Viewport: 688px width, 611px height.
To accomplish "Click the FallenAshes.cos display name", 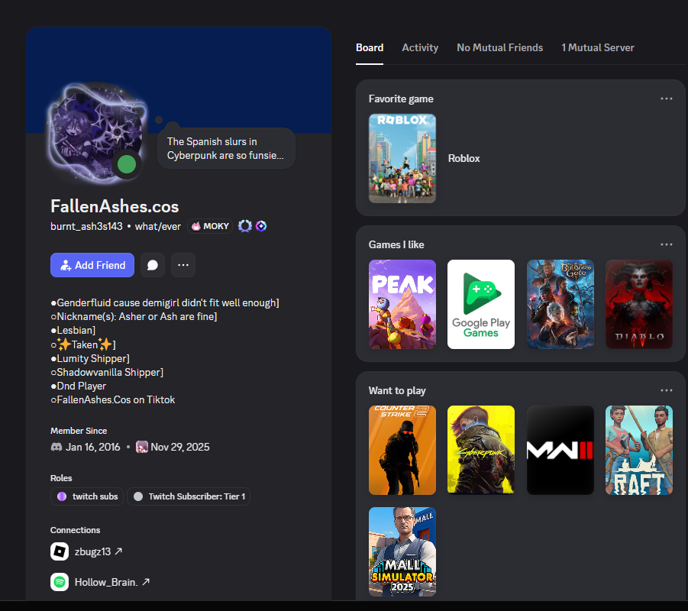I will pos(115,206).
